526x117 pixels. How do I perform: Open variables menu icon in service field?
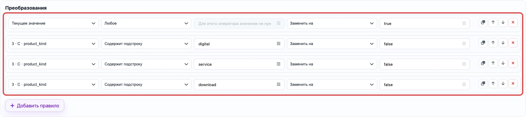coord(278,64)
